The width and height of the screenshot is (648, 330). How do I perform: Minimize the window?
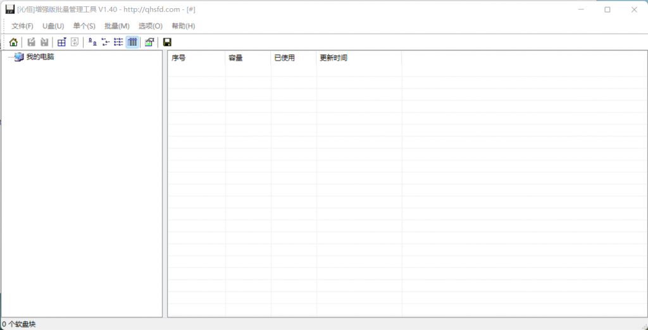[581, 9]
